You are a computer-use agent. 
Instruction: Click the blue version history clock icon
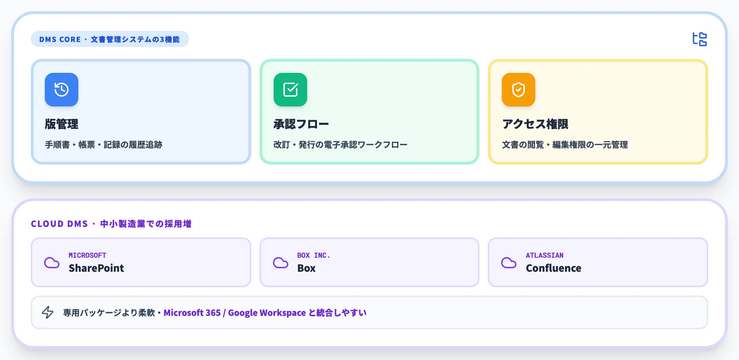click(x=62, y=90)
